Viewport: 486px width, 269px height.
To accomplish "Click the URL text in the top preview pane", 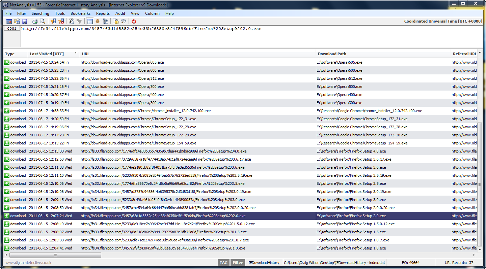I will [x=141, y=29].
